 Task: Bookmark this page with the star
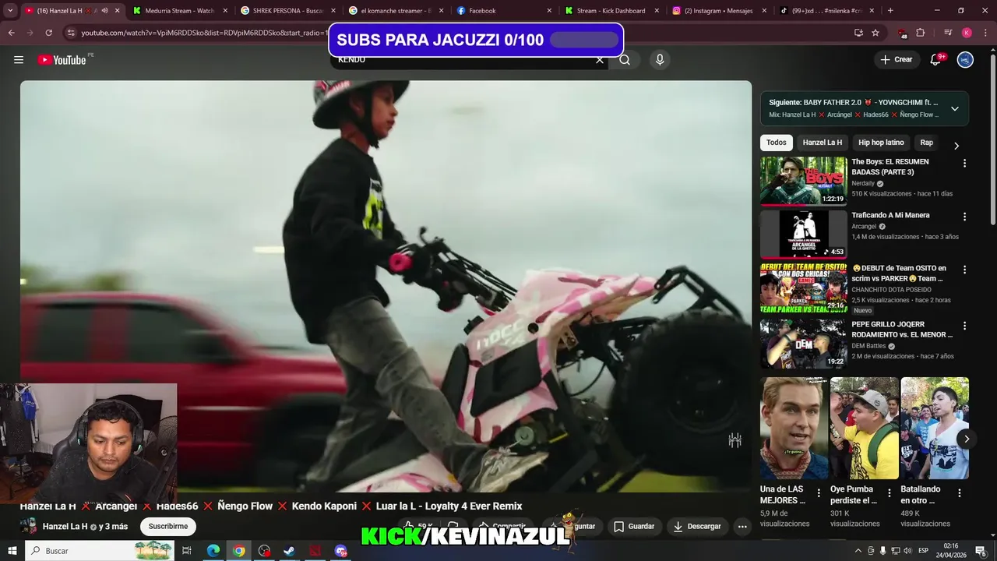click(875, 33)
